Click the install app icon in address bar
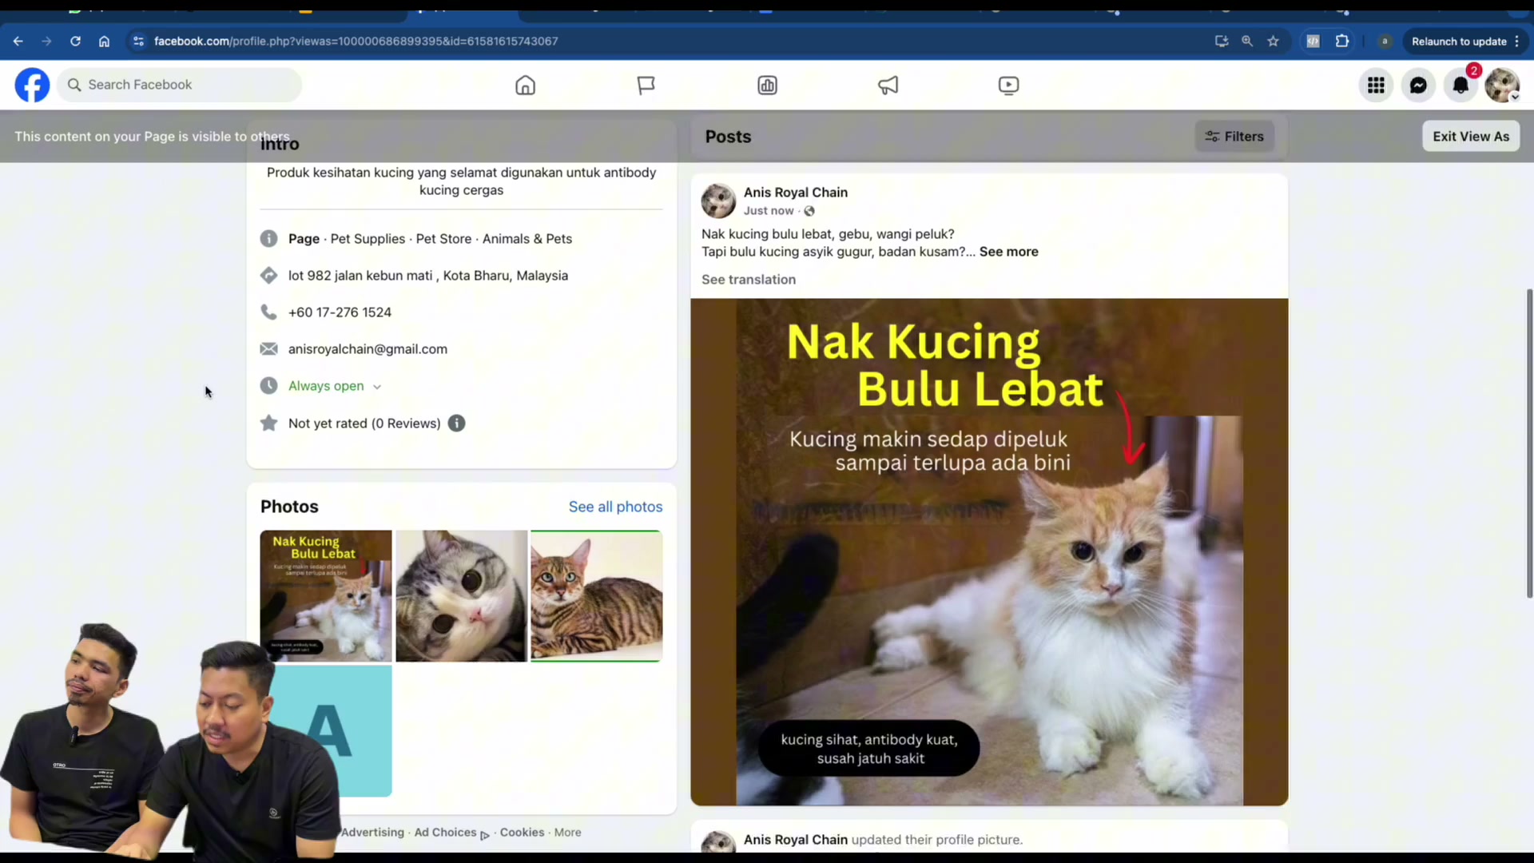This screenshot has width=1534, height=863. tap(1222, 41)
